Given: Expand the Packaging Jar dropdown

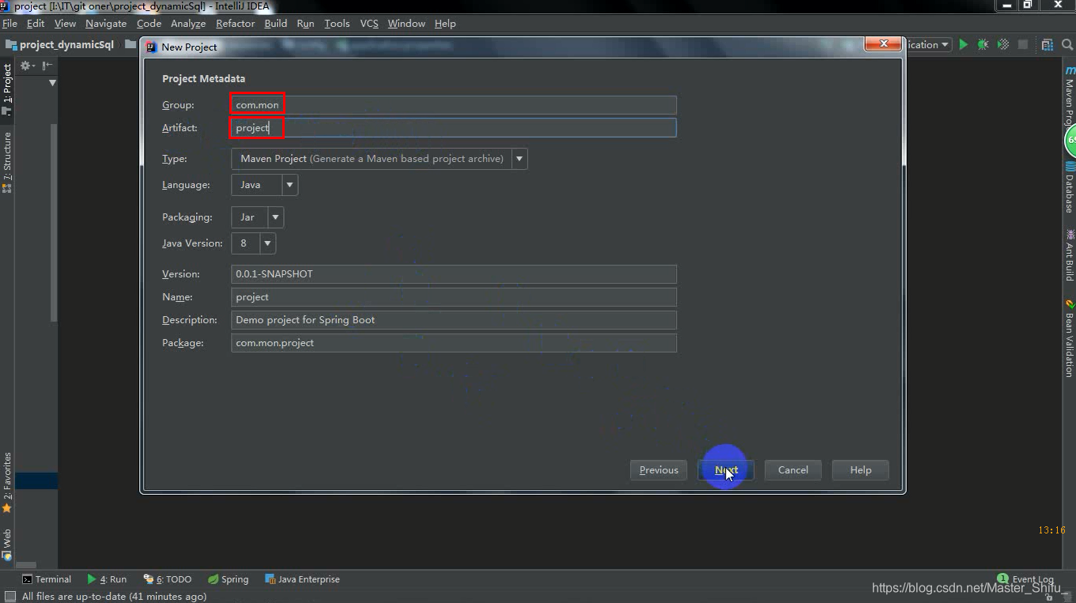Looking at the screenshot, I should tap(275, 217).
